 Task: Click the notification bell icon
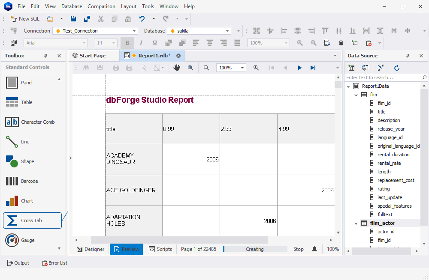(314, 249)
